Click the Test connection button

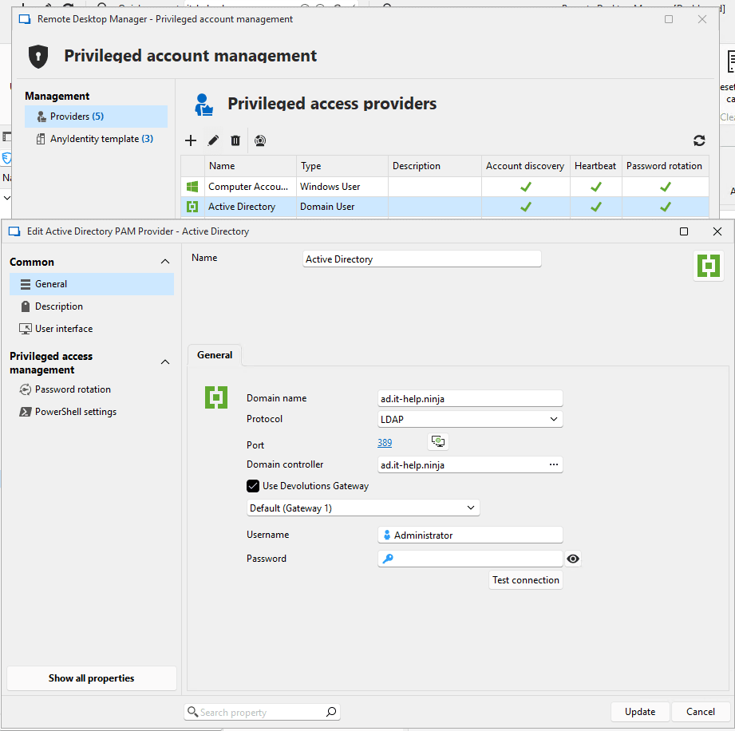[526, 580]
